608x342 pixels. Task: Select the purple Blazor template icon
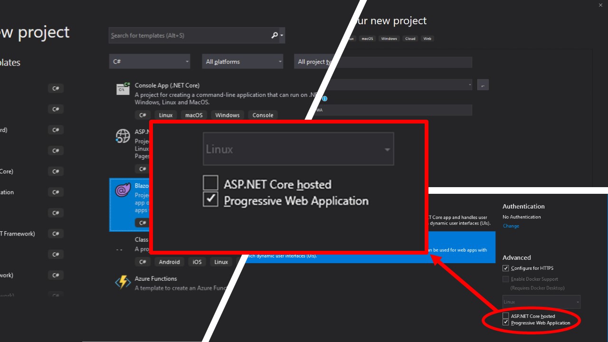click(123, 190)
